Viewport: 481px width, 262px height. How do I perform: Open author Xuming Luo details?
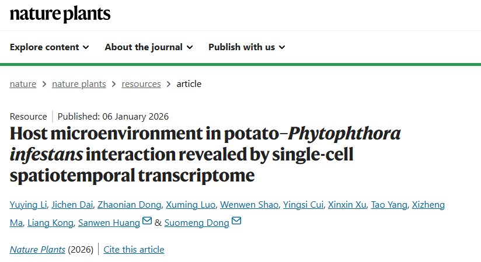pyautogui.click(x=191, y=204)
